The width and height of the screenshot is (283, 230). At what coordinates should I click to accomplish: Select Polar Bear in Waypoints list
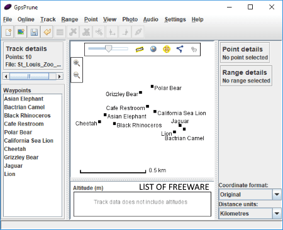[33, 132]
